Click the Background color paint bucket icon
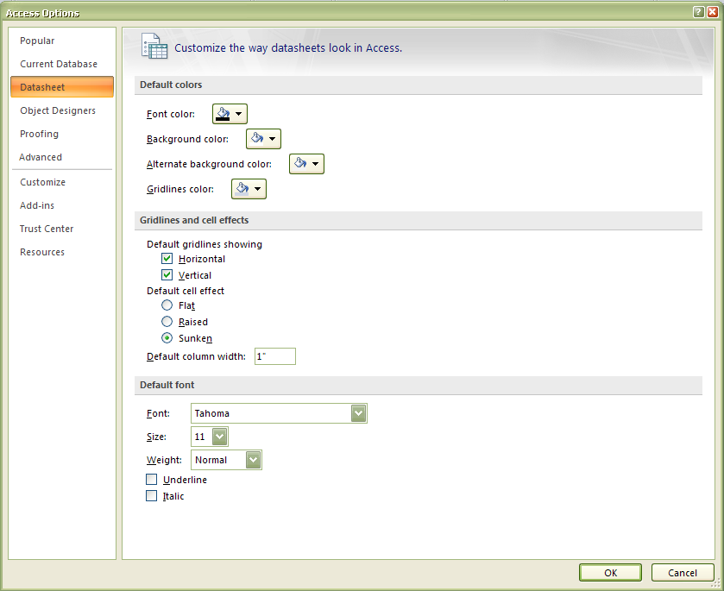 tap(257, 139)
